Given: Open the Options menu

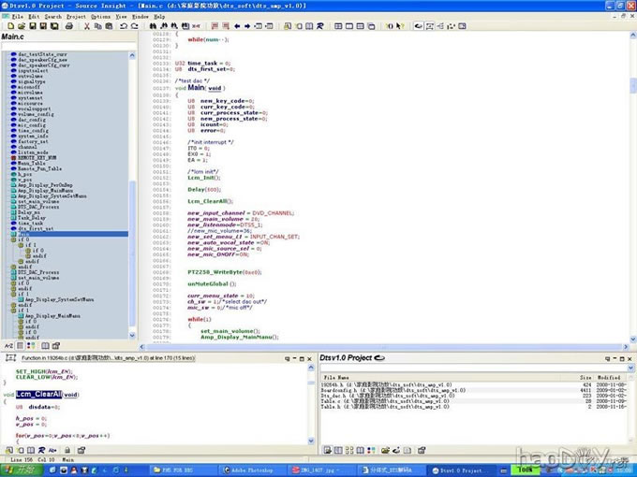Looking at the screenshot, I should coord(100,17).
